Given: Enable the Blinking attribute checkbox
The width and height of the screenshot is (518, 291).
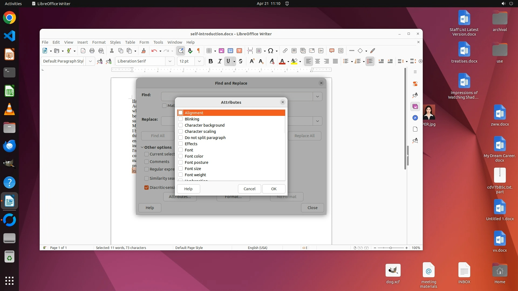Looking at the screenshot, I should coord(181,119).
